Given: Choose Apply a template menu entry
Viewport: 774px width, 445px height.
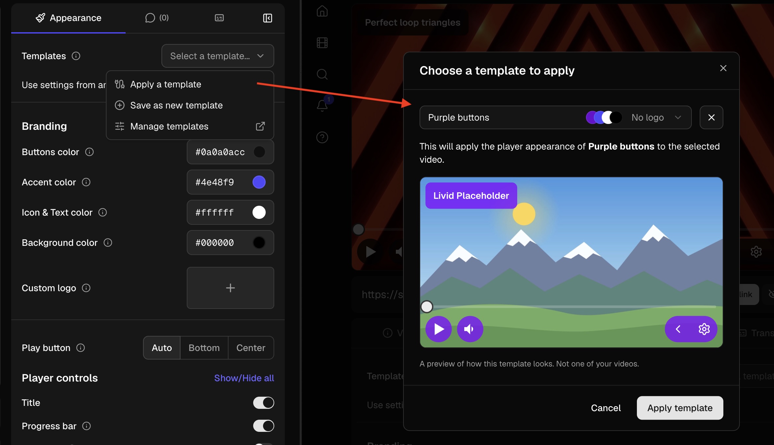Looking at the screenshot, I should pos(190,84).
